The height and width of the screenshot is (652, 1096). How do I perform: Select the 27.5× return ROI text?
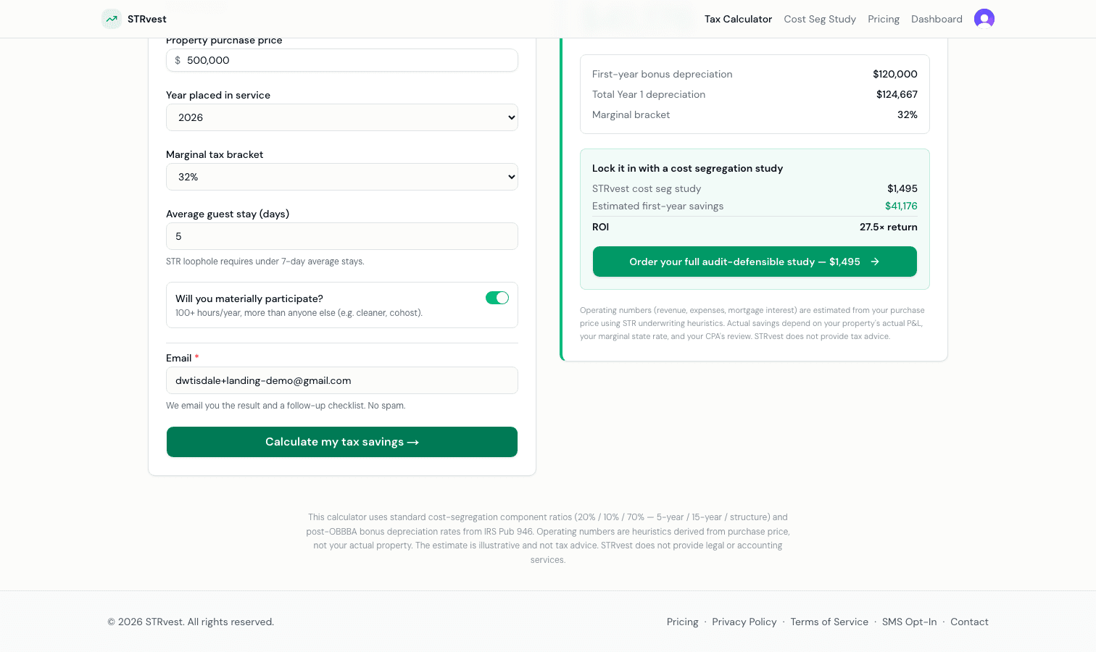[x=889, y=227]
